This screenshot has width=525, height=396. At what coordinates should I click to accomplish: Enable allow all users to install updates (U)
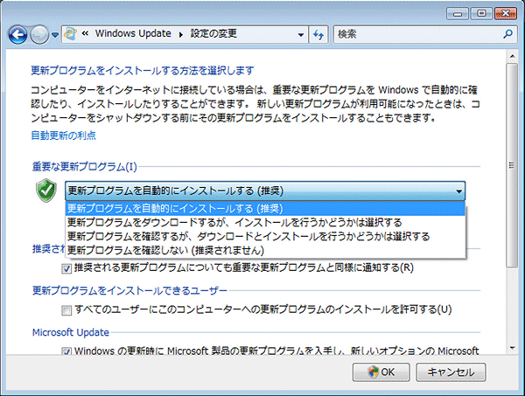[66, 310]
